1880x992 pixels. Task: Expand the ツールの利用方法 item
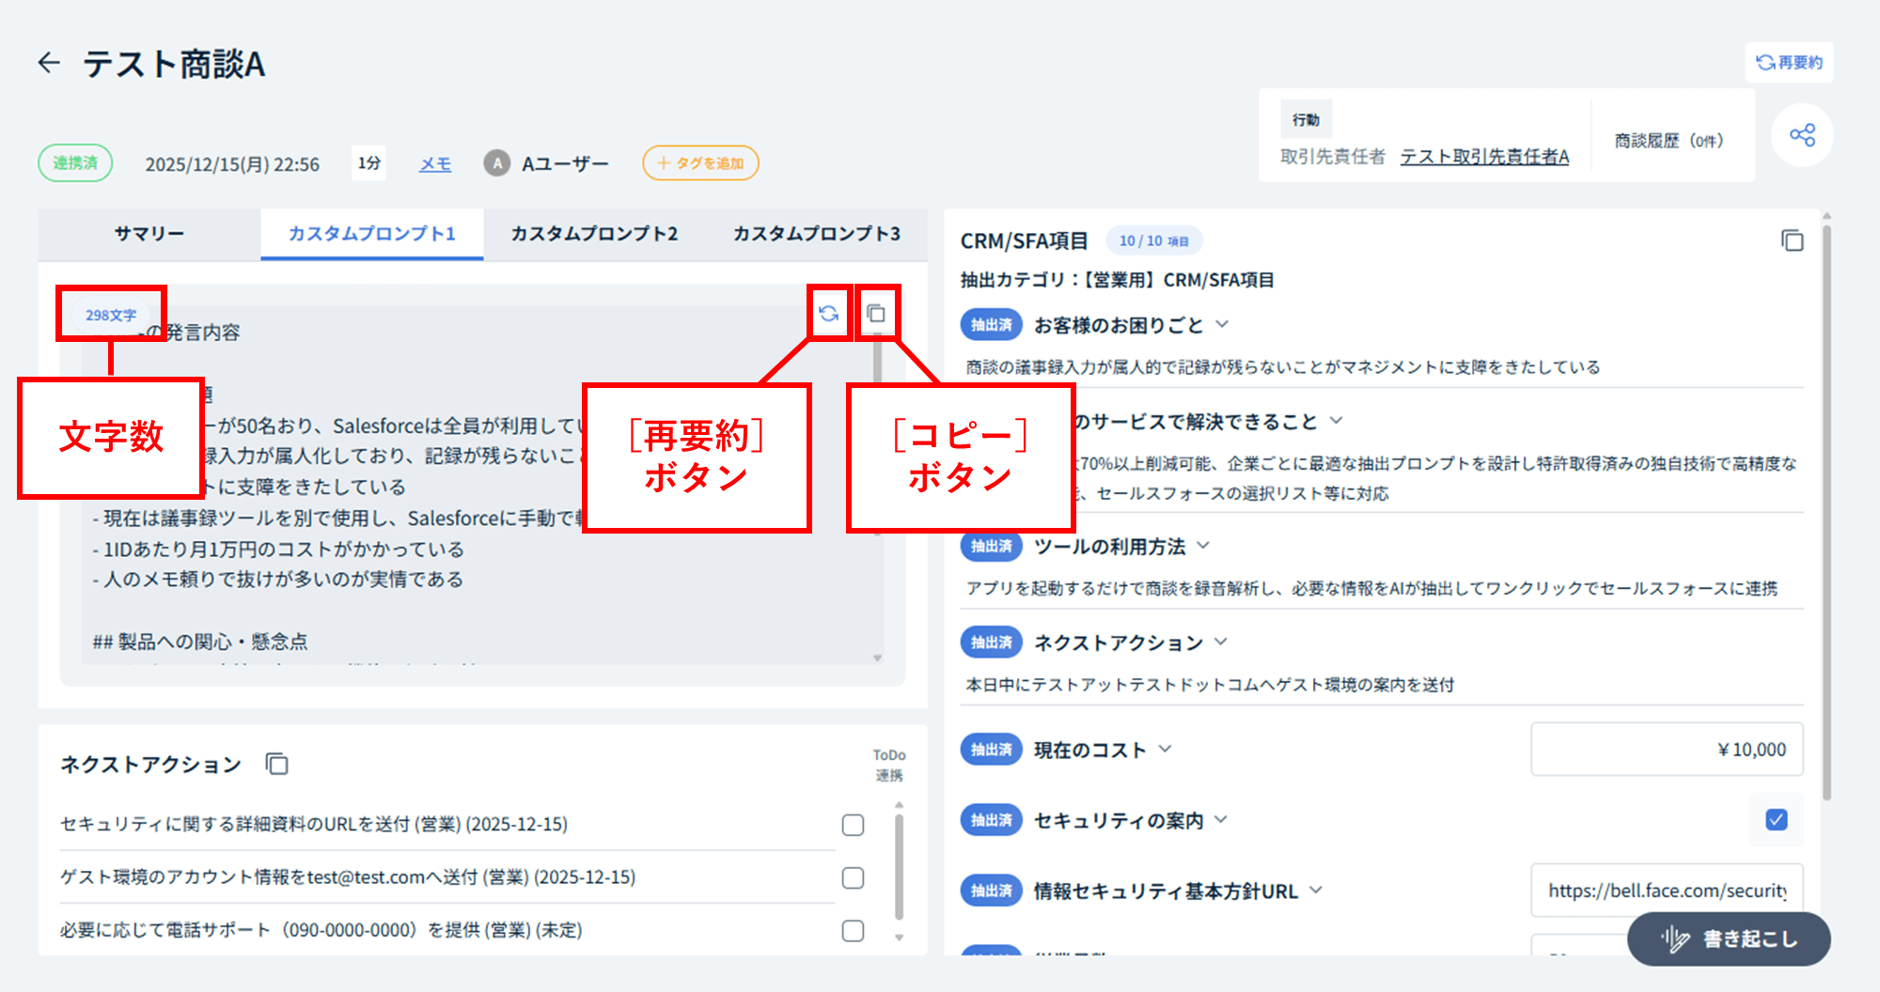click(x=1203, y=546)
